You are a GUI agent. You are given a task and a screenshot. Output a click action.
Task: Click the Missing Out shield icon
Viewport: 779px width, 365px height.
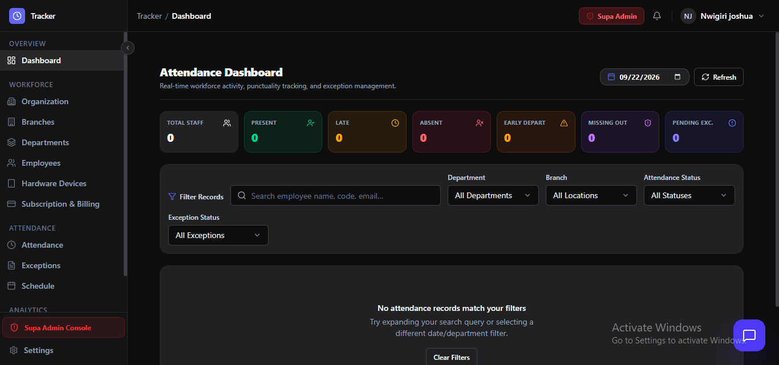[x=648, y=122]
